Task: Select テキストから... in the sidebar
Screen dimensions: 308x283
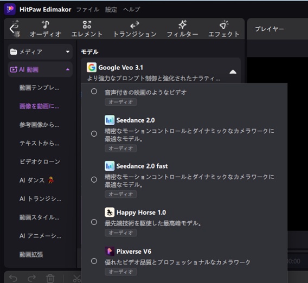Action: 39,143
